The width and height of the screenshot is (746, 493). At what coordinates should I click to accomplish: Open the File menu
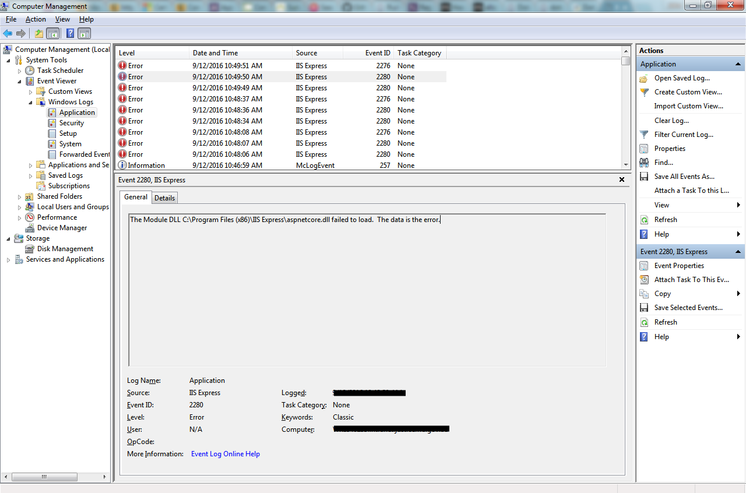[11, 19]
